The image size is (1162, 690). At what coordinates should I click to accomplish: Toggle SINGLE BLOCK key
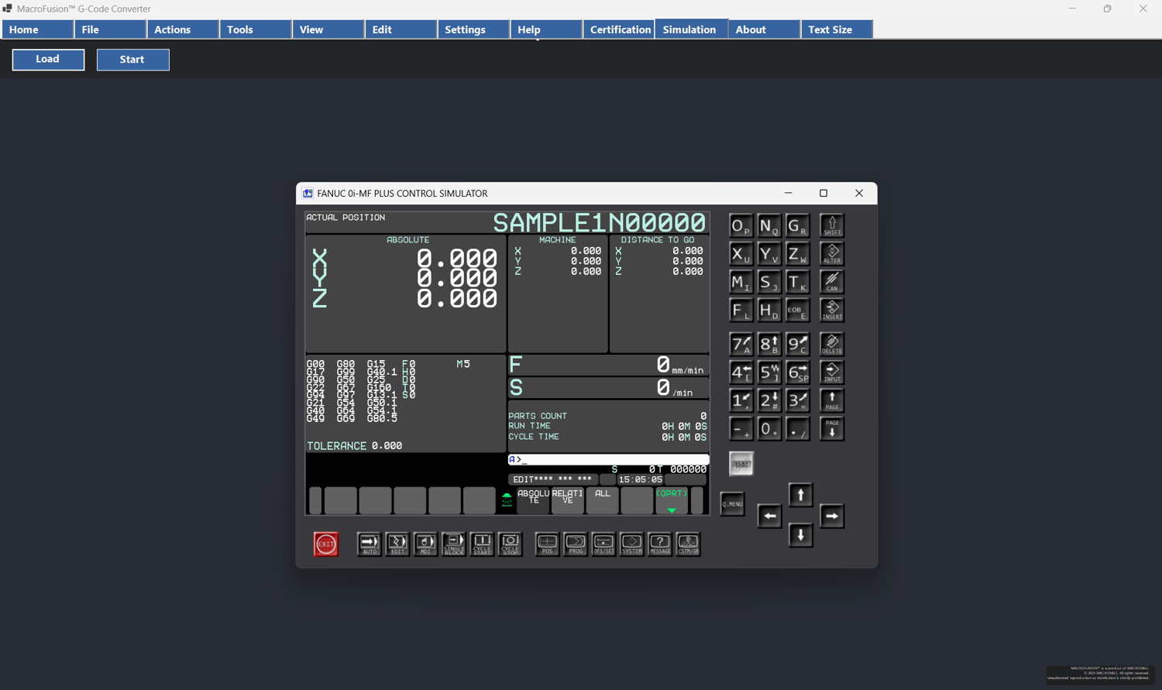[x=454, y=544]
